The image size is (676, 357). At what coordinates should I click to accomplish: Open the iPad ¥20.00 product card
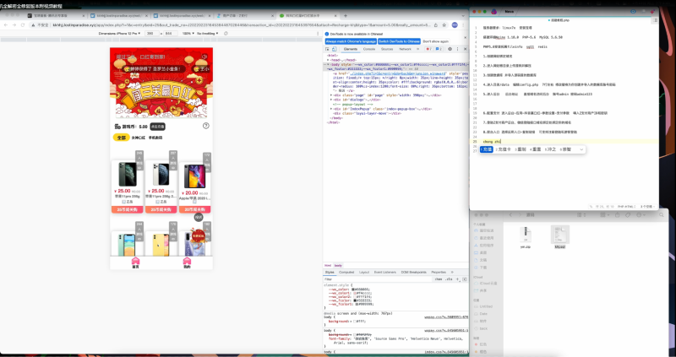[195, 187]
